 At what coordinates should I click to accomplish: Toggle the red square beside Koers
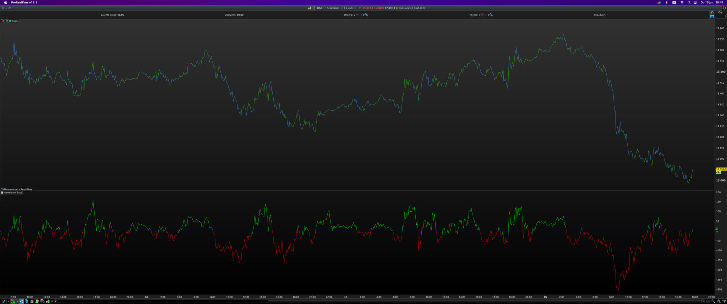pyautogui.click(x=2, y=21)
